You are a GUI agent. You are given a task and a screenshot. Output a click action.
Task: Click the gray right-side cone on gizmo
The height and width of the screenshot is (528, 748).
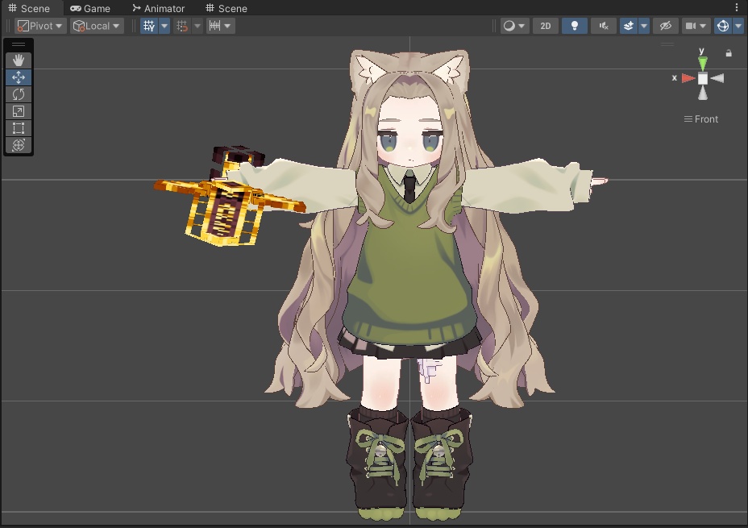(717, 78)
